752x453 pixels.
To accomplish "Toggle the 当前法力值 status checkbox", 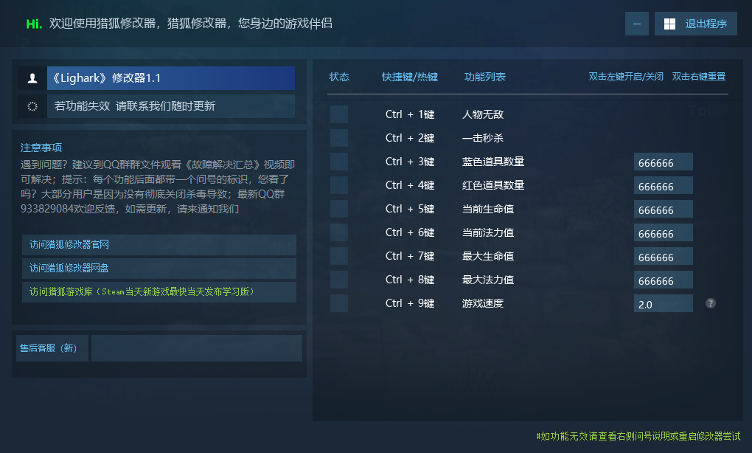I will pos(339,232).
